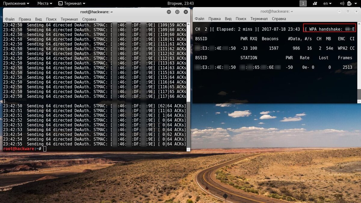Open Поиск menu in right terminal window
361x203 pixels.
(x=241, y=18)
